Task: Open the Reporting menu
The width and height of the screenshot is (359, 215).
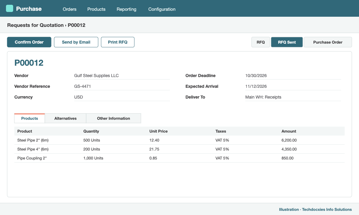Action: [127, 9]
